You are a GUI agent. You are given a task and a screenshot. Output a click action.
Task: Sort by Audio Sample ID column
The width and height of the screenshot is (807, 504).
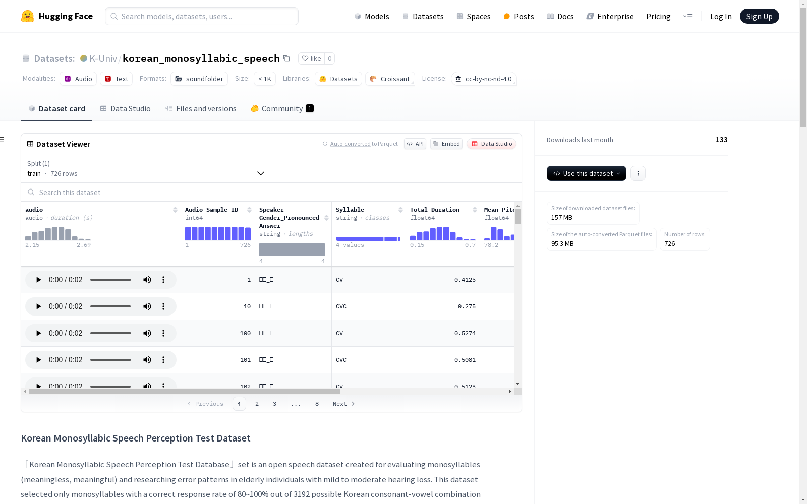tap(249, 210)
